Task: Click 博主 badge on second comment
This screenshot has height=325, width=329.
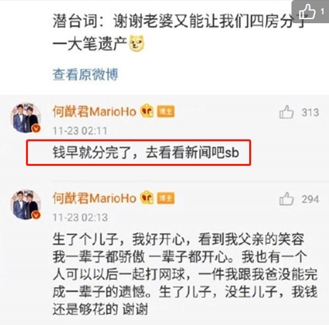Action: pos(166,198)
